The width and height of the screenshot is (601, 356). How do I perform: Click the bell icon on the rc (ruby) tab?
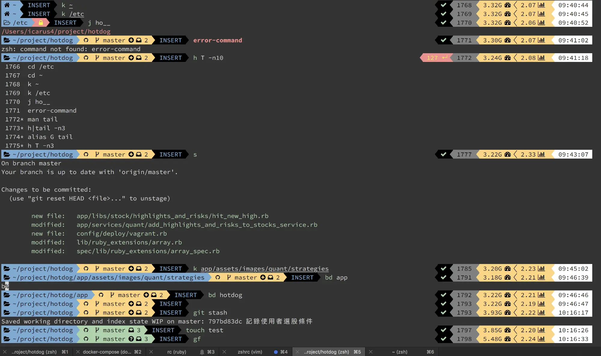point(202,352)
